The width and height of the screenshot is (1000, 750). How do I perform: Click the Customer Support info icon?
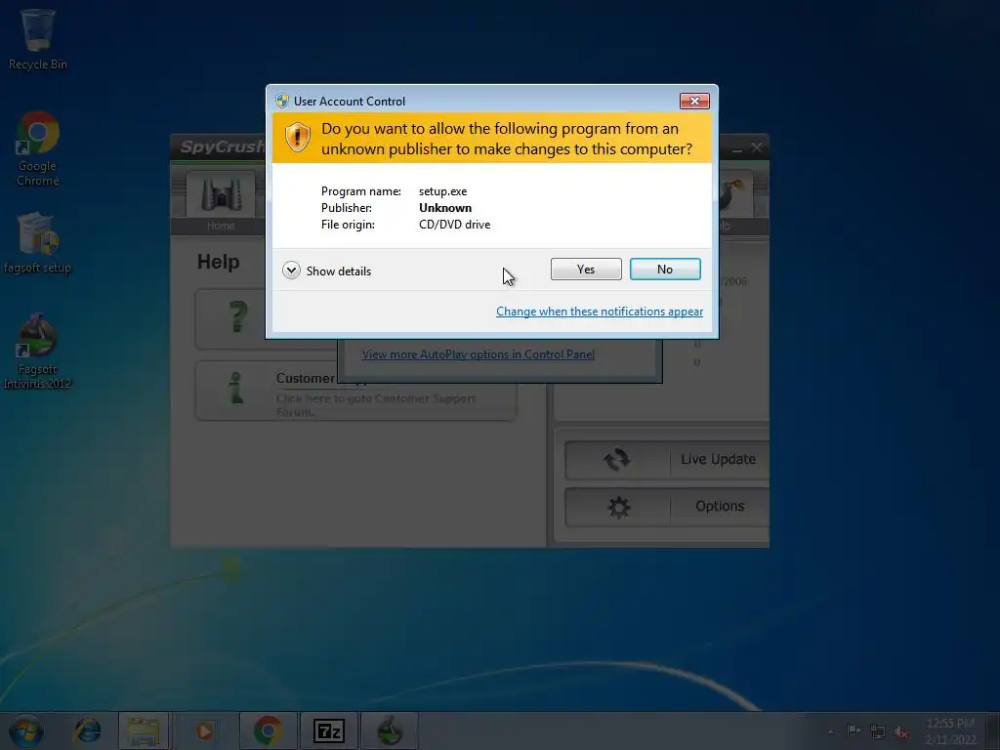click(236, 389)
